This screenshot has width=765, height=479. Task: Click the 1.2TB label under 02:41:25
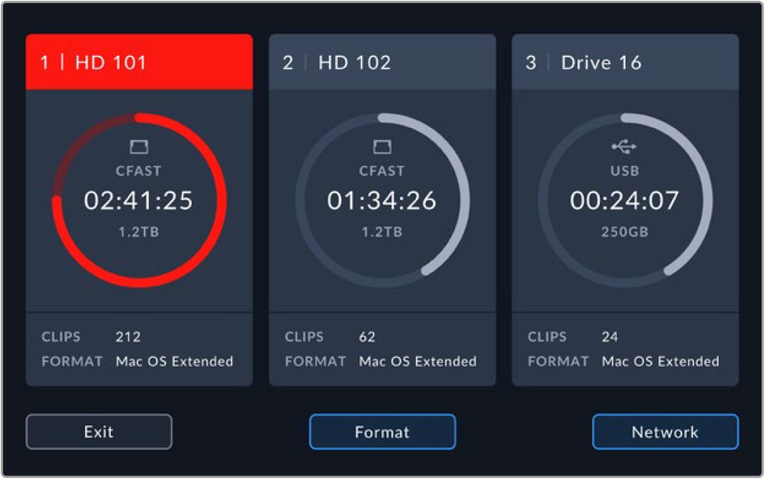[x=139, y=232]
